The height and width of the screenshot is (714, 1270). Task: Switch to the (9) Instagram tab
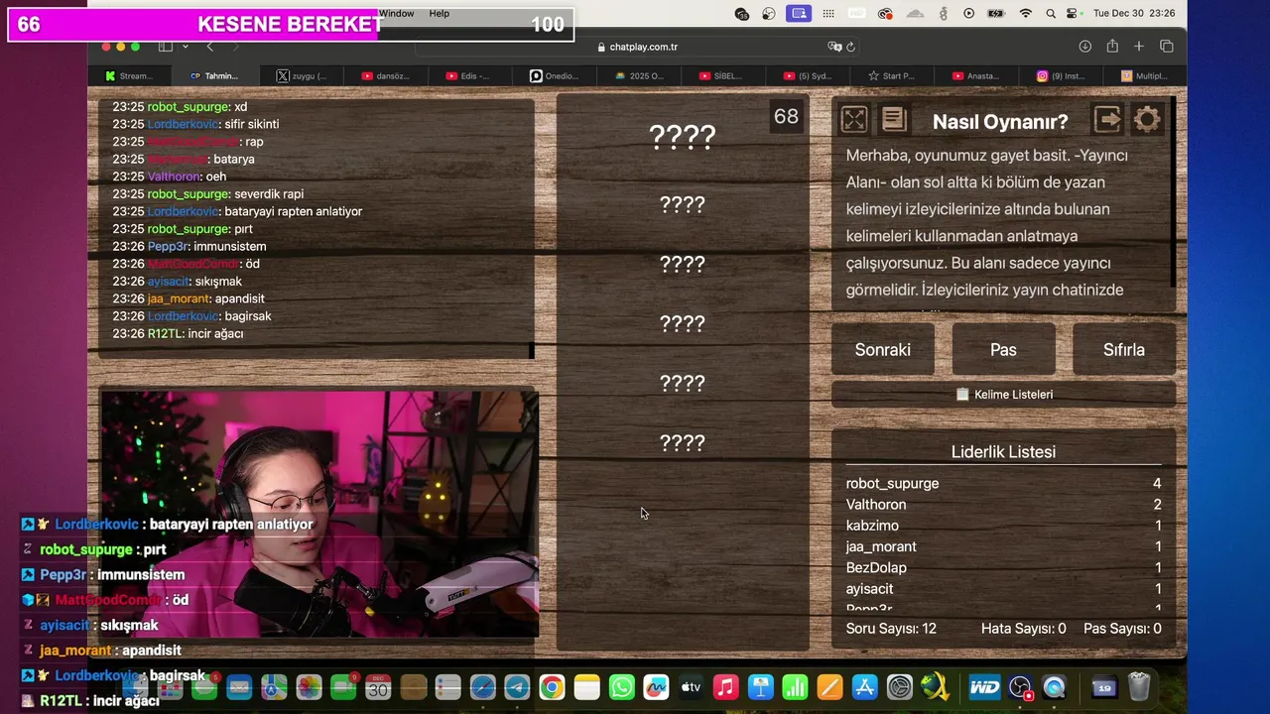tap(1062, 75)
